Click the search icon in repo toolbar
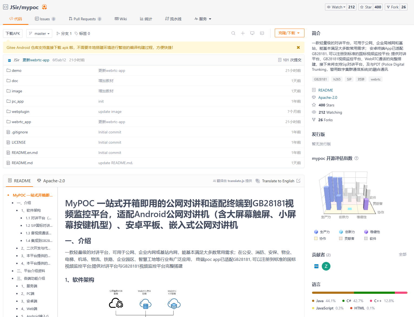Screen dimensions: 414x317 click(233, 33)
